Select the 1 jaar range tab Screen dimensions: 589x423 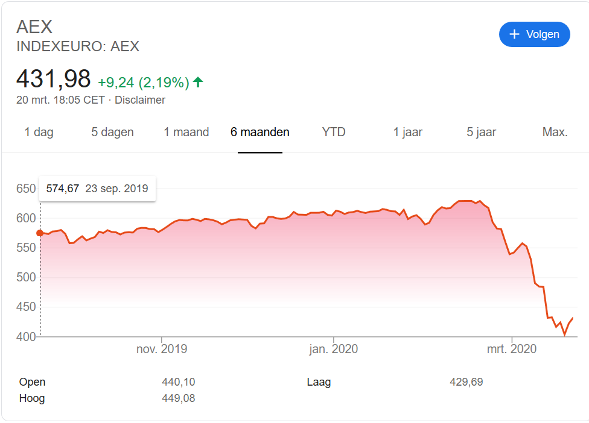coord(407,132)
